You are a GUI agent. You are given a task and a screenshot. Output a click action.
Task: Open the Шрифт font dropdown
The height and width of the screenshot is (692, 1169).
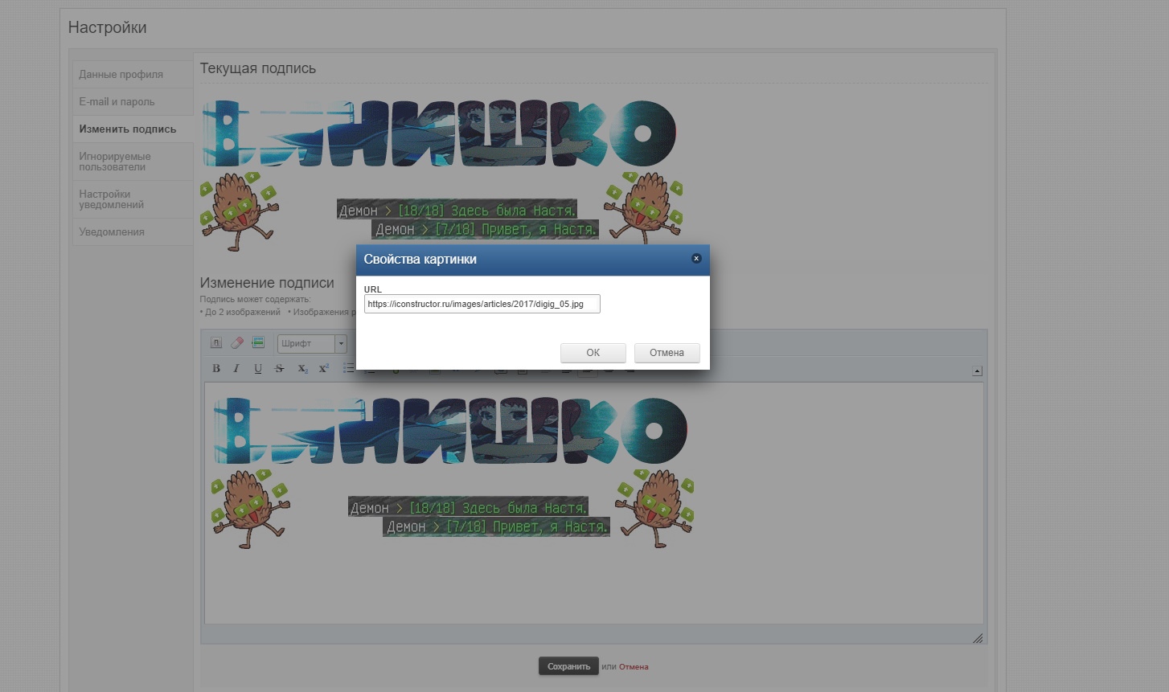tap(312, 343)
